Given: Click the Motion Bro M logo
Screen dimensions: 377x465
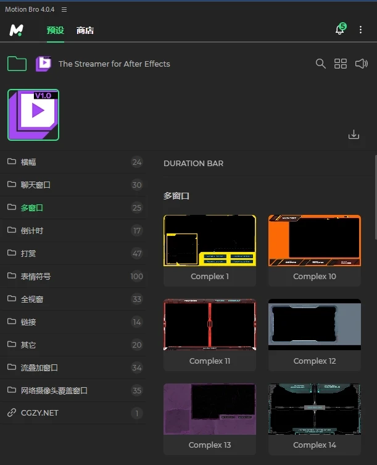Looking at the screenshot, I should point(17,30).
